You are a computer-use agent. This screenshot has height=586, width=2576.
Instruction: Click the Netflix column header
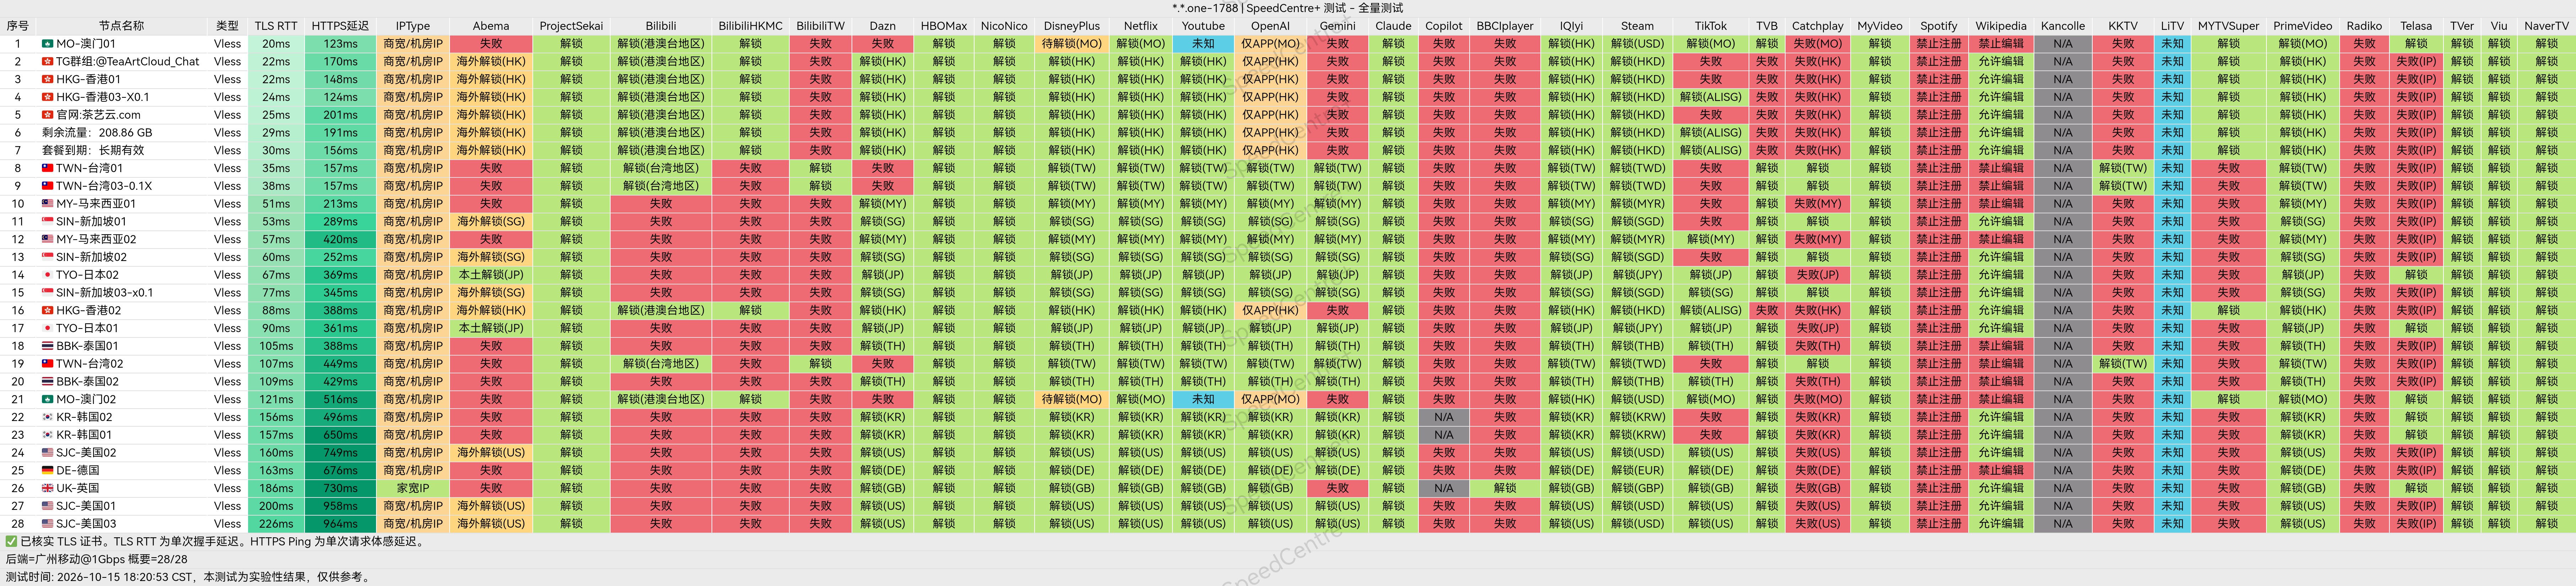coord(1140,26)
